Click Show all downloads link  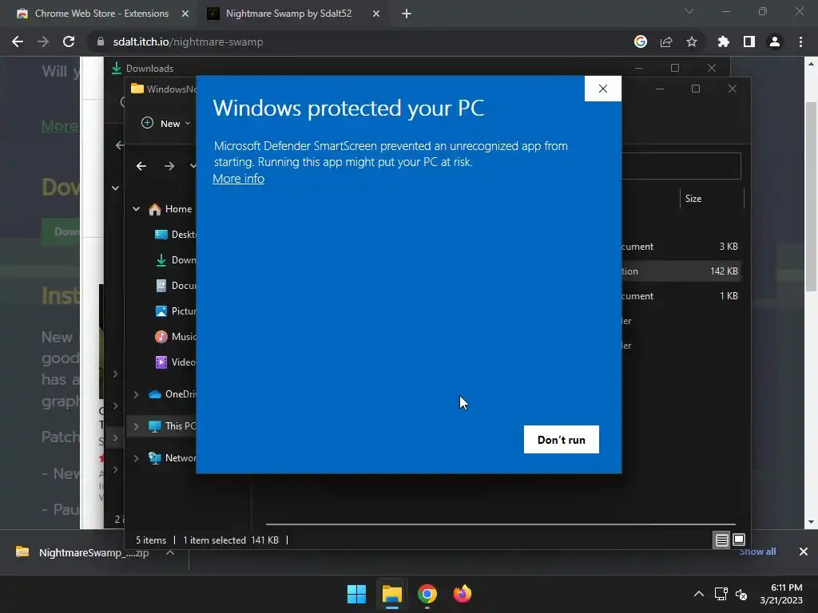click(757, 552)
